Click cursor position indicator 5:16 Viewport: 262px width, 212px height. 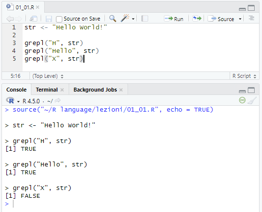point(16,76)
